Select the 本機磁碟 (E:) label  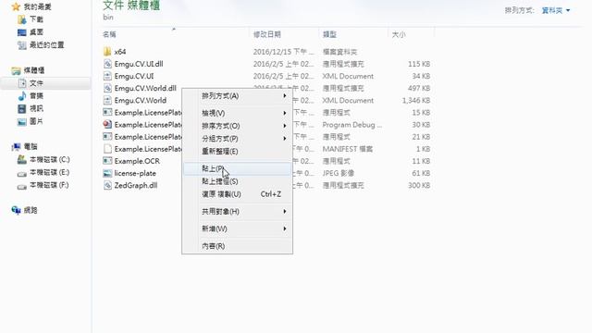(49, 173)
